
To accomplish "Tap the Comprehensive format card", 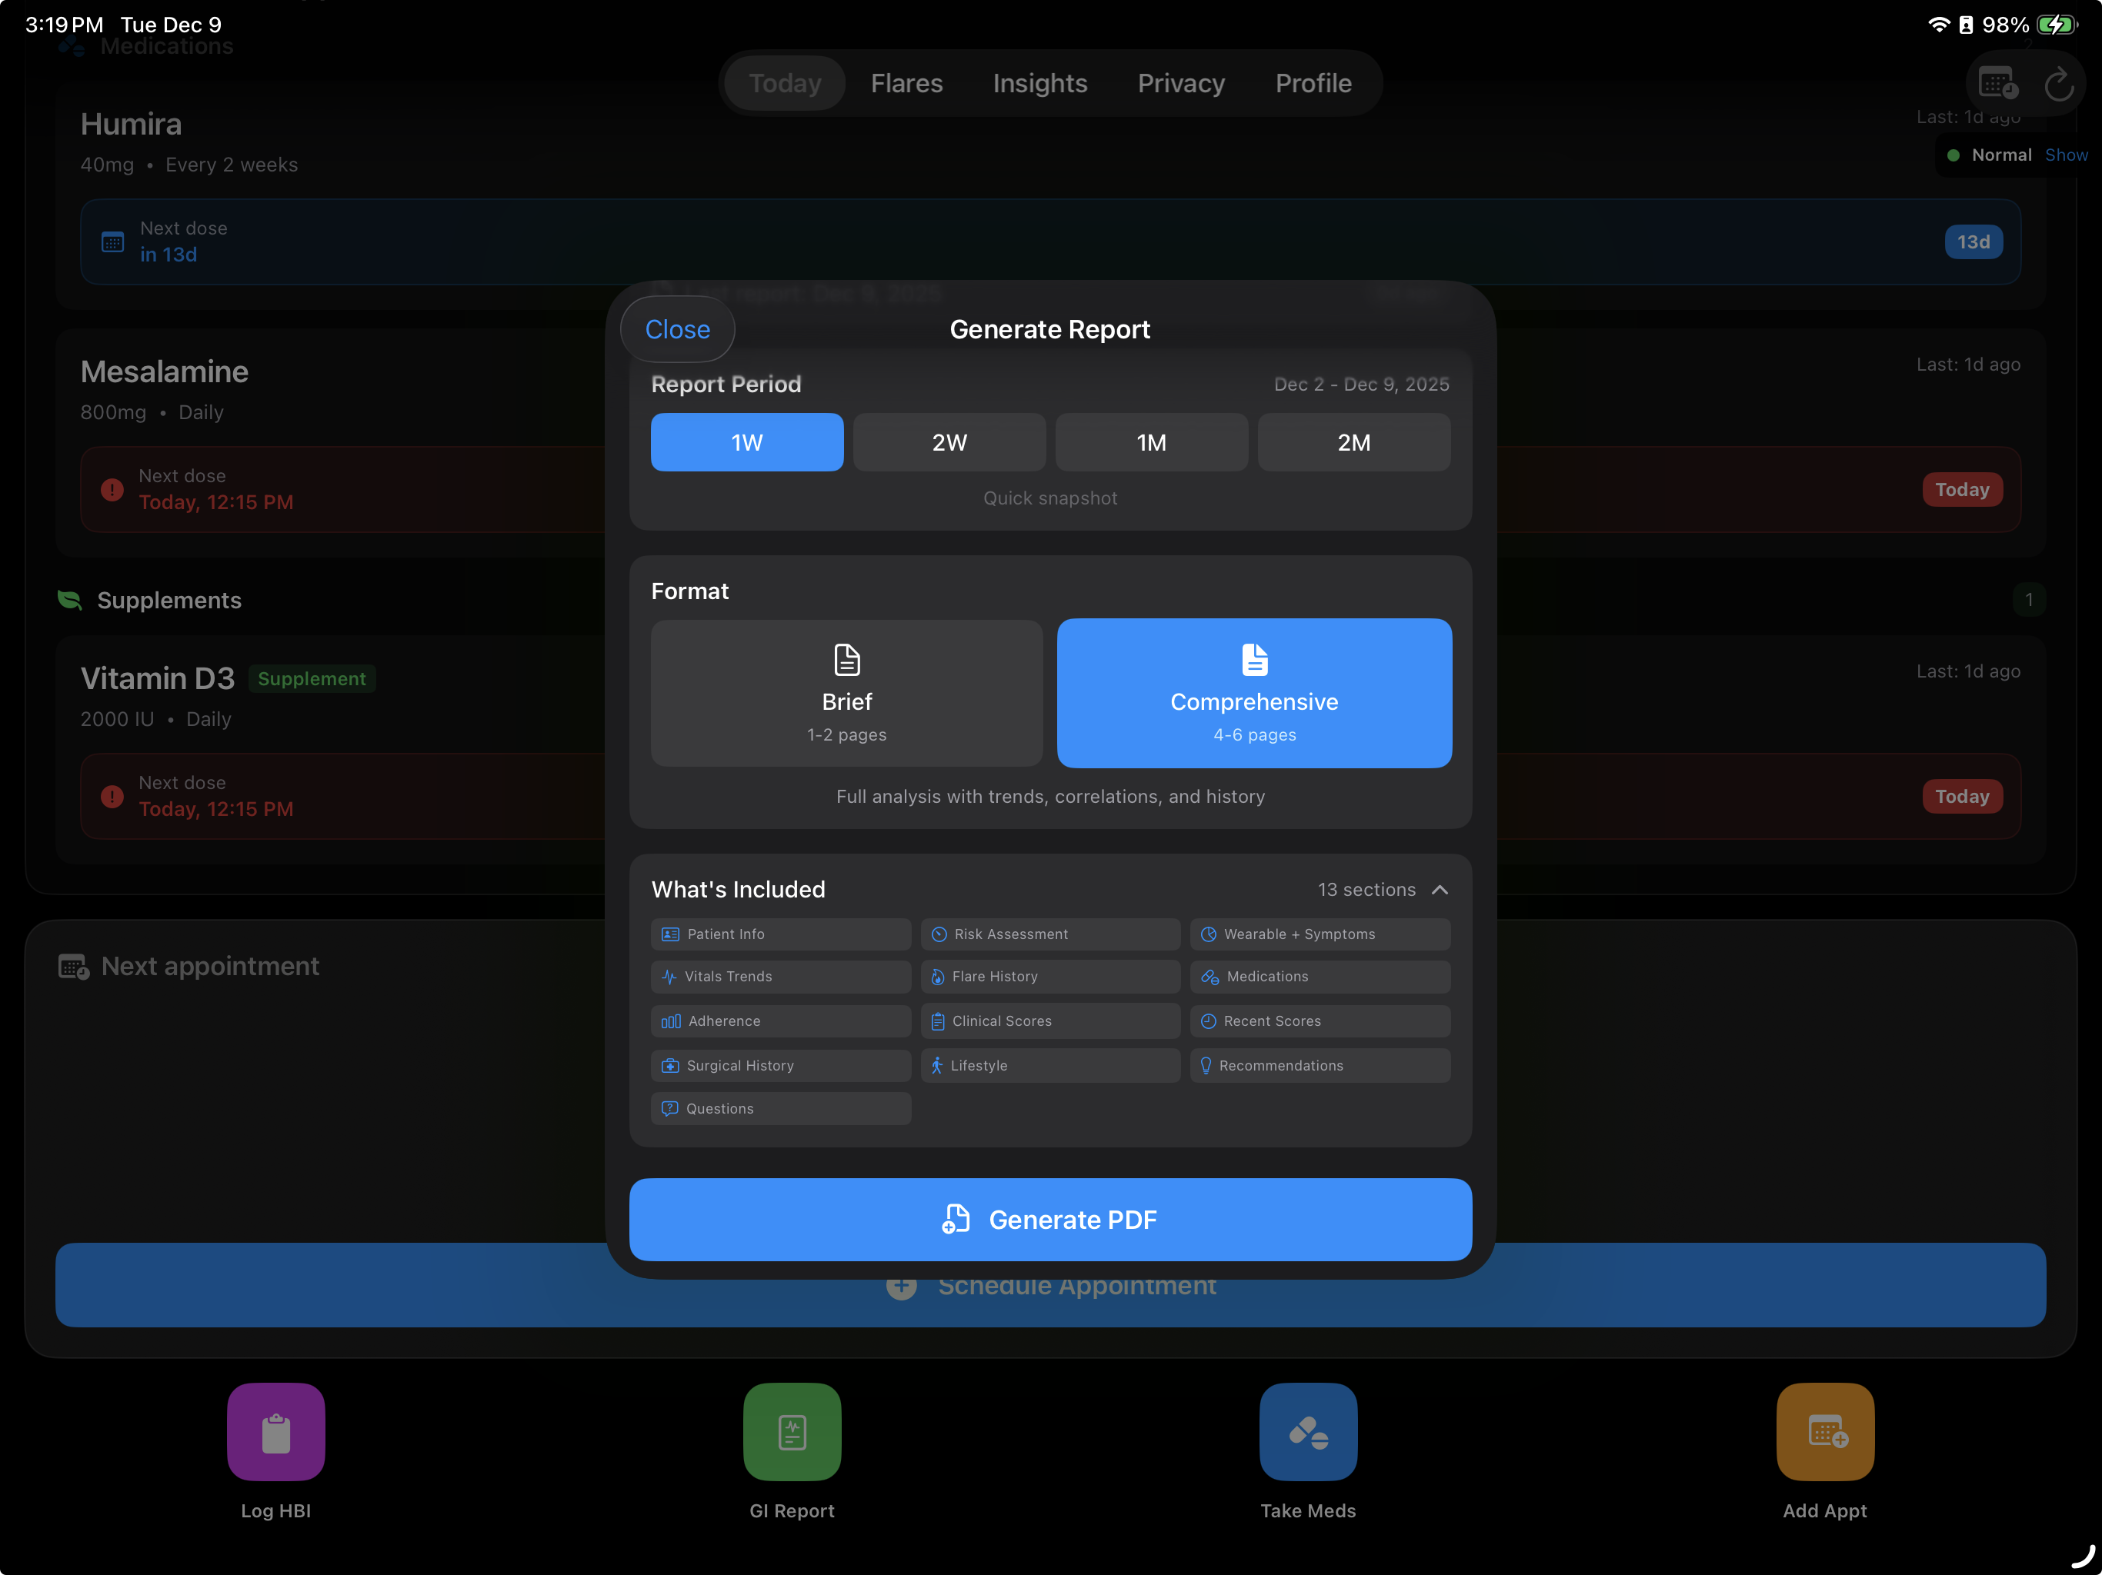I will (1254, 694).
